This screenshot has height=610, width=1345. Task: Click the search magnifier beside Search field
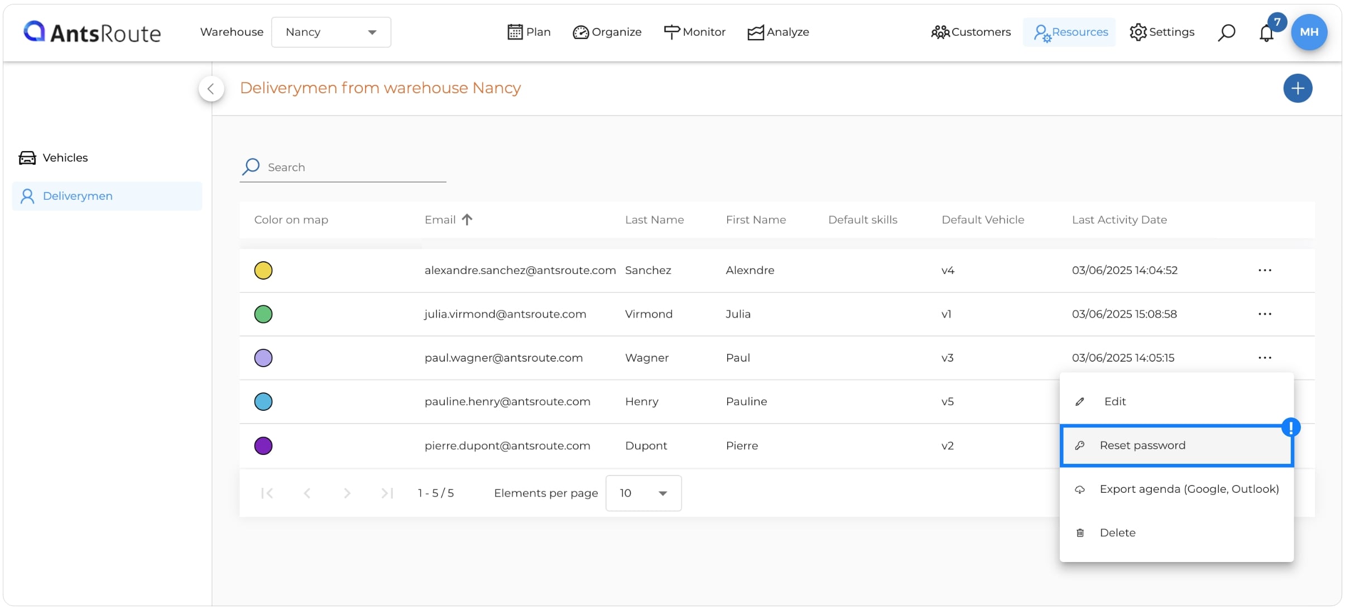click(251, 166)
